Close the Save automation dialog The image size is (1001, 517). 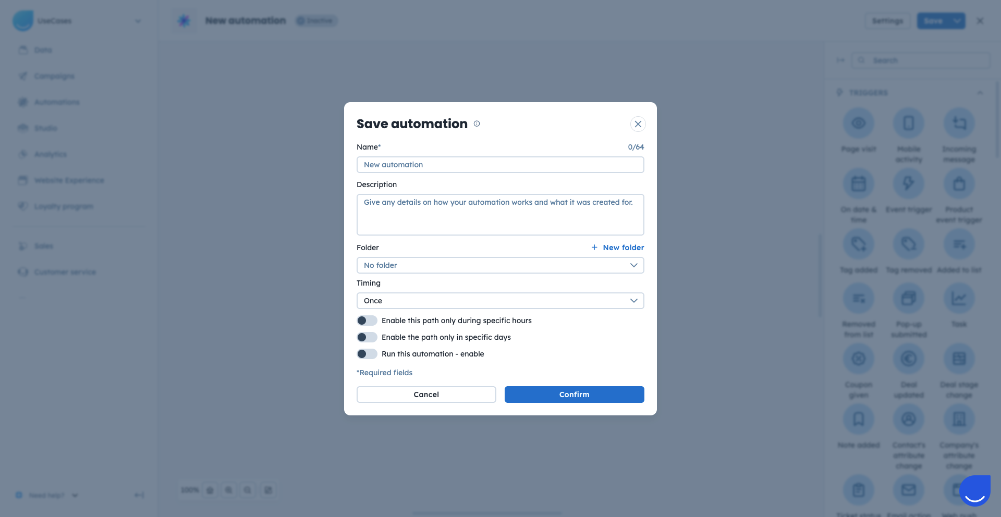click(x=638, y=124)
